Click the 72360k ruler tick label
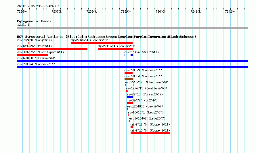This screenshot has width=256, height=153. pyautogui.click(x=22, y=11)
